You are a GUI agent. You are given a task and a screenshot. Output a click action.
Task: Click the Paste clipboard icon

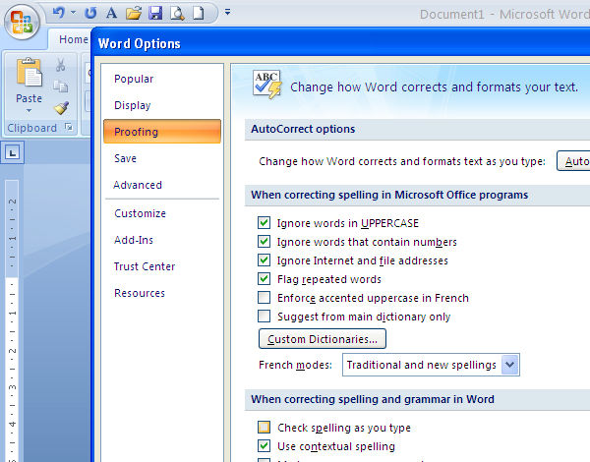click(29, 73)
